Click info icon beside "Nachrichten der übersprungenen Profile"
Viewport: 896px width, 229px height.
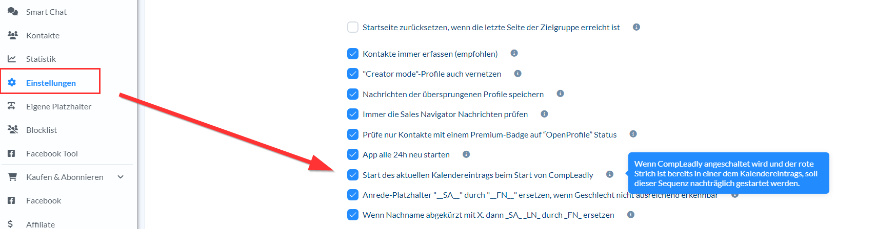[560, 94]
